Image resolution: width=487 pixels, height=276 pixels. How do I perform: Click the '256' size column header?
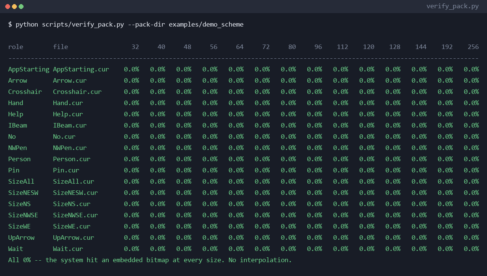tap(473, 47)
